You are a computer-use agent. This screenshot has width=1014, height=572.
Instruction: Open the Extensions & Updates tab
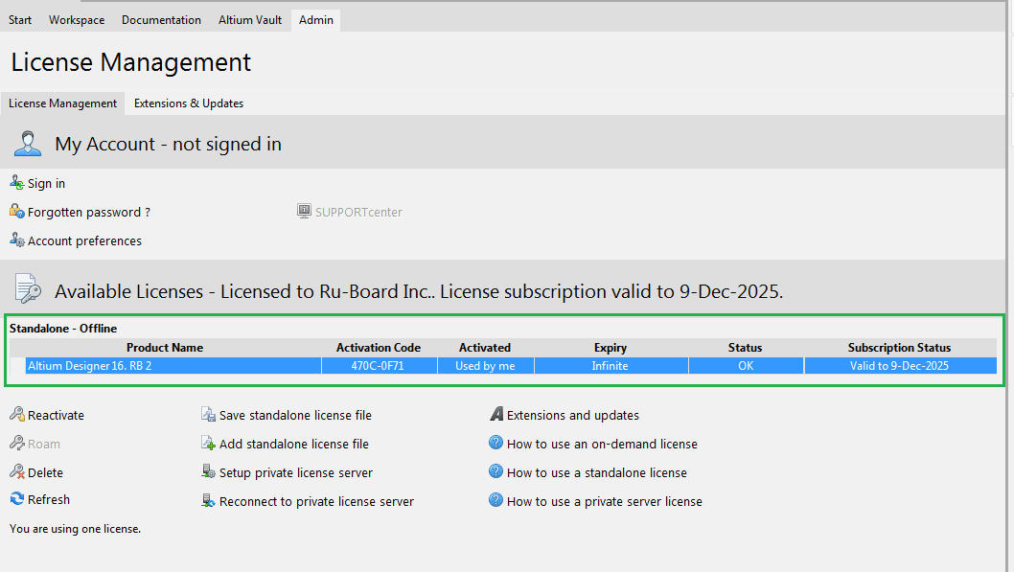189,103
